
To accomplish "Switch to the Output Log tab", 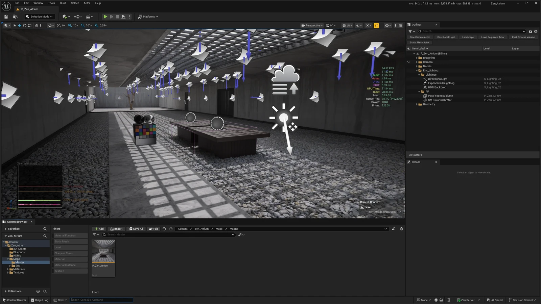I will pos(40,300).
